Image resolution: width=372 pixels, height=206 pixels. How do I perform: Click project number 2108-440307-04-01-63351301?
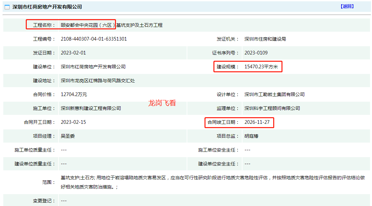tap(94, 39)
